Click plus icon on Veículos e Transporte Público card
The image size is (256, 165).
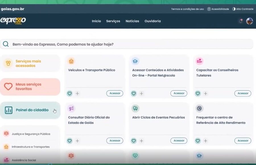point(77,93)
